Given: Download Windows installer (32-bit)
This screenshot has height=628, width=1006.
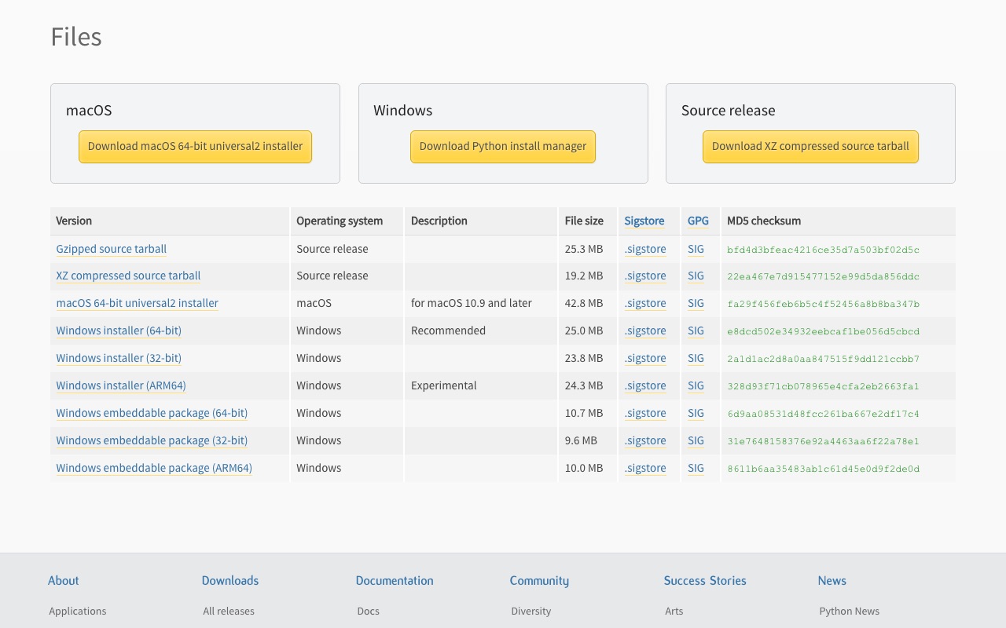Looking at the screenshot, I should 119,358.
